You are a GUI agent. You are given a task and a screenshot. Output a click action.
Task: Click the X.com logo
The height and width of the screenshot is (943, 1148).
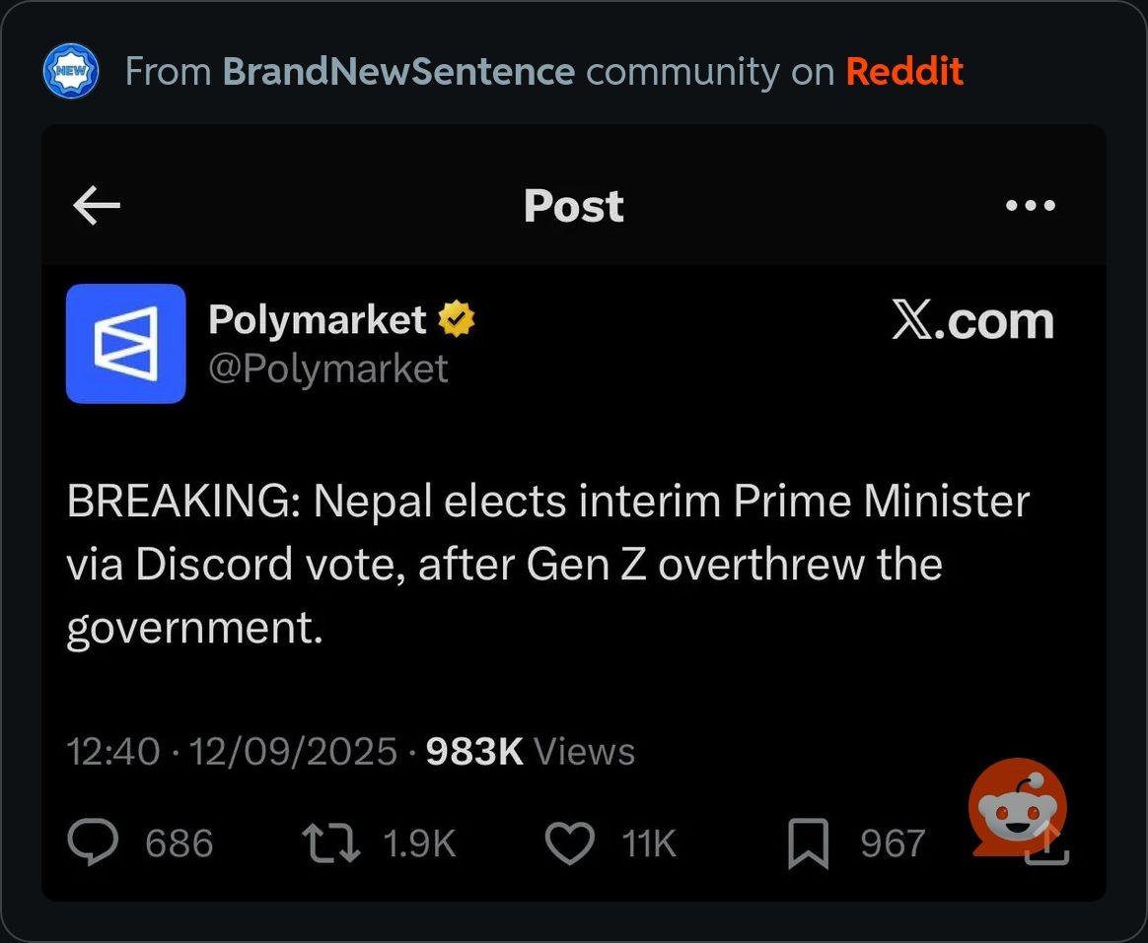click(x=972, y=321)
